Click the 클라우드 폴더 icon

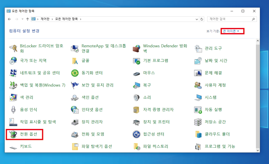[x=198, y=134]
